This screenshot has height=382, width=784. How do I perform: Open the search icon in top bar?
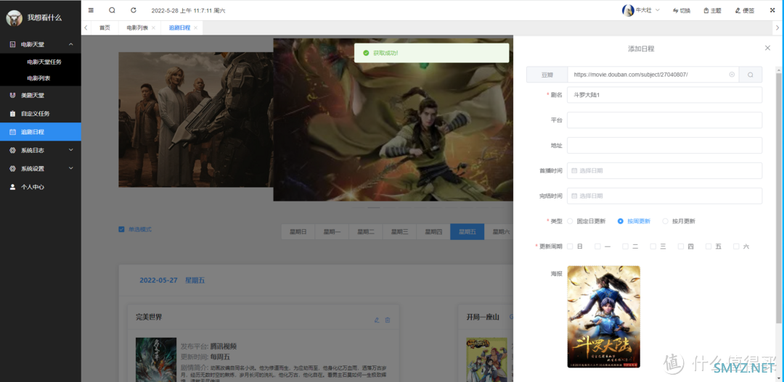click(112, 10)
